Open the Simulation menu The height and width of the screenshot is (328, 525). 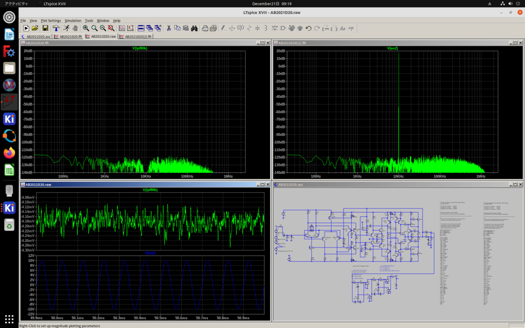pos(73,20)
